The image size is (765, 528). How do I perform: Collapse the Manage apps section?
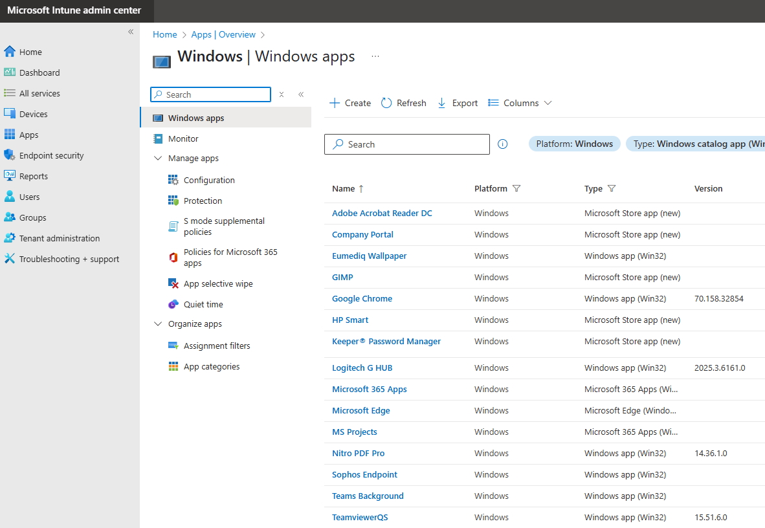(157, 158)
